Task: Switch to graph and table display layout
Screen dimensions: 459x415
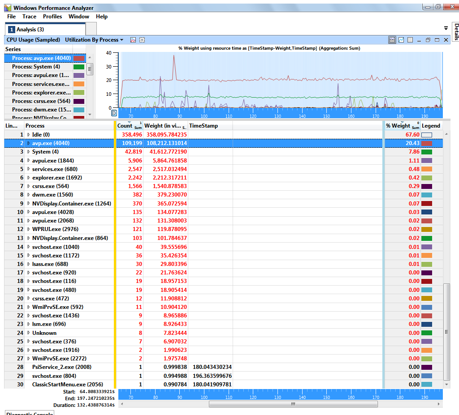Action: [x=392, y=40]
